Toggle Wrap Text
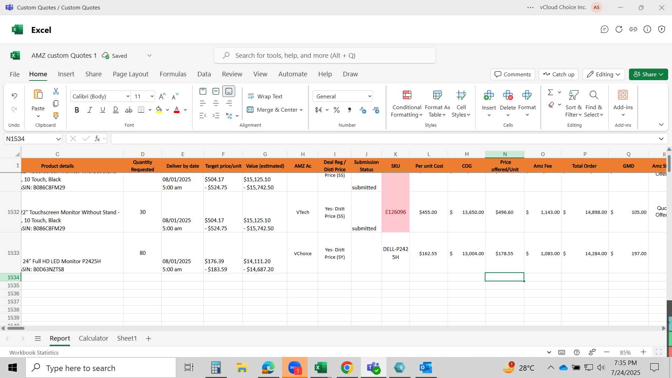This screenshot has height=378, width=672. (x=265, y=96)
